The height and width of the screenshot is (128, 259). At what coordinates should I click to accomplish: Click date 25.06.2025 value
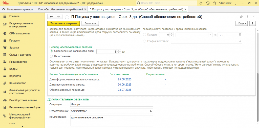124,79
